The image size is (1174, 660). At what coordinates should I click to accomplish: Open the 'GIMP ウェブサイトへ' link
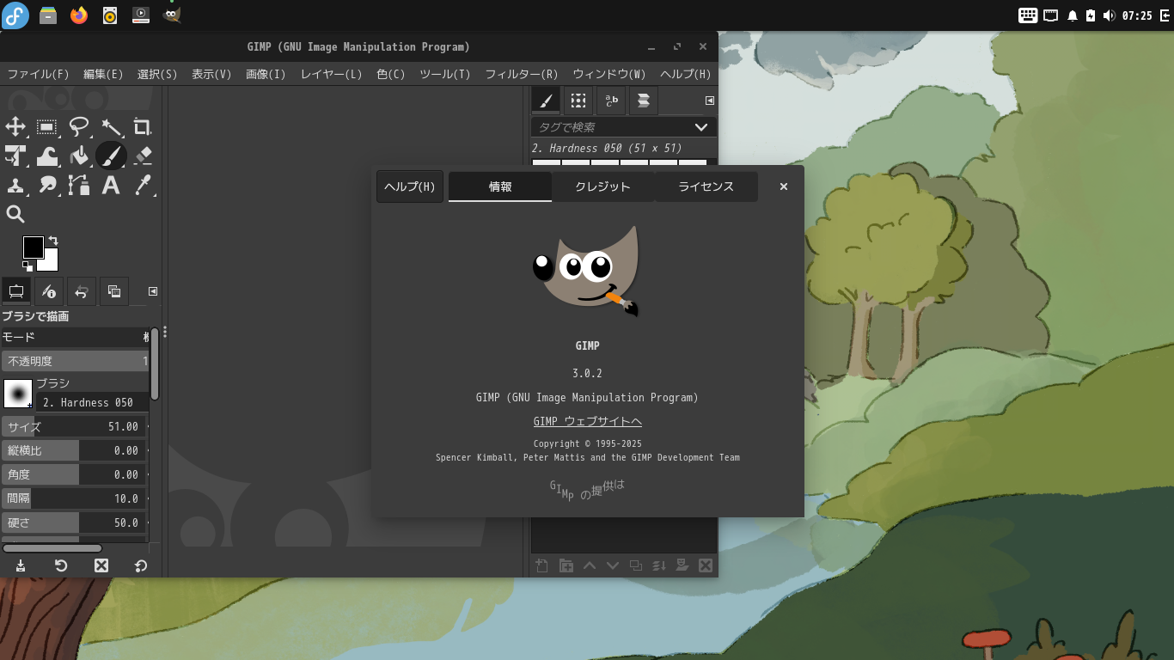pyautogui.click(x=588, y=421)
